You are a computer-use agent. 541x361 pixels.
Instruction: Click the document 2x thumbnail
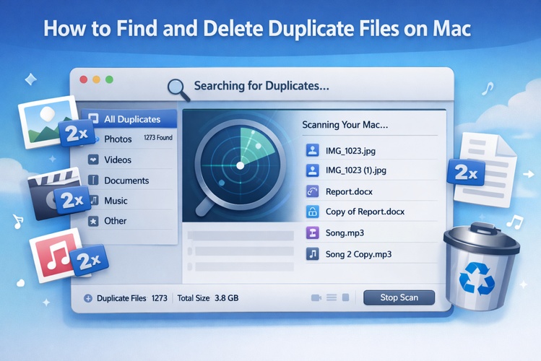(483, 170)
